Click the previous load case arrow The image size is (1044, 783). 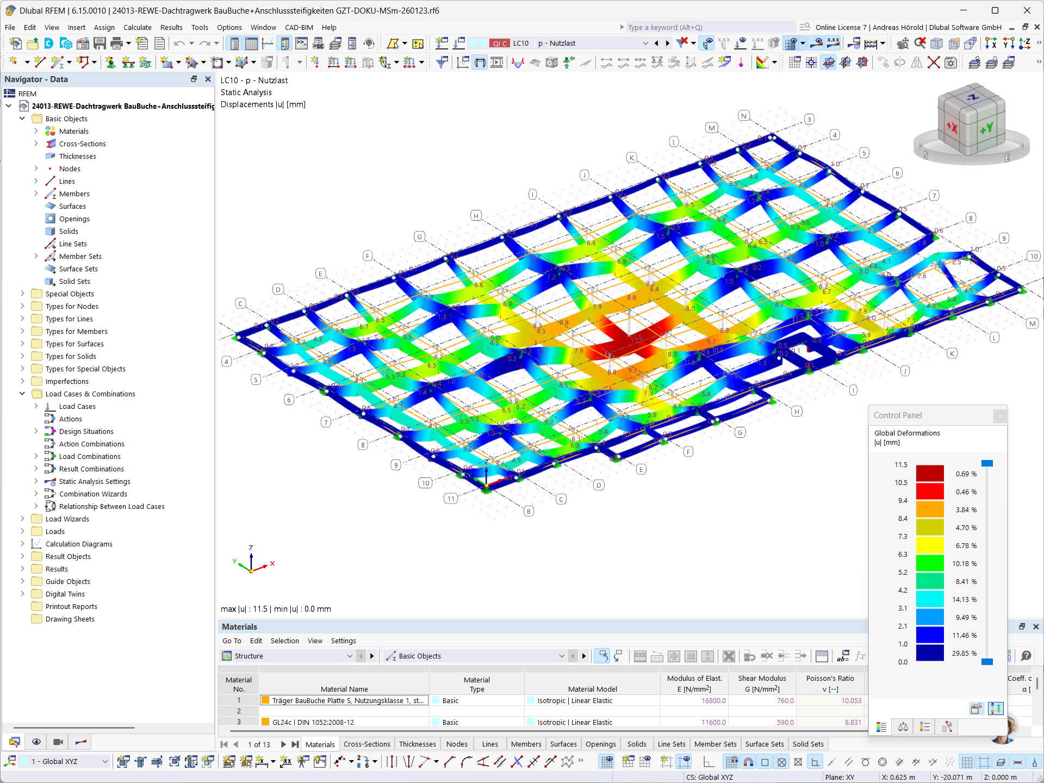[656, 43]
